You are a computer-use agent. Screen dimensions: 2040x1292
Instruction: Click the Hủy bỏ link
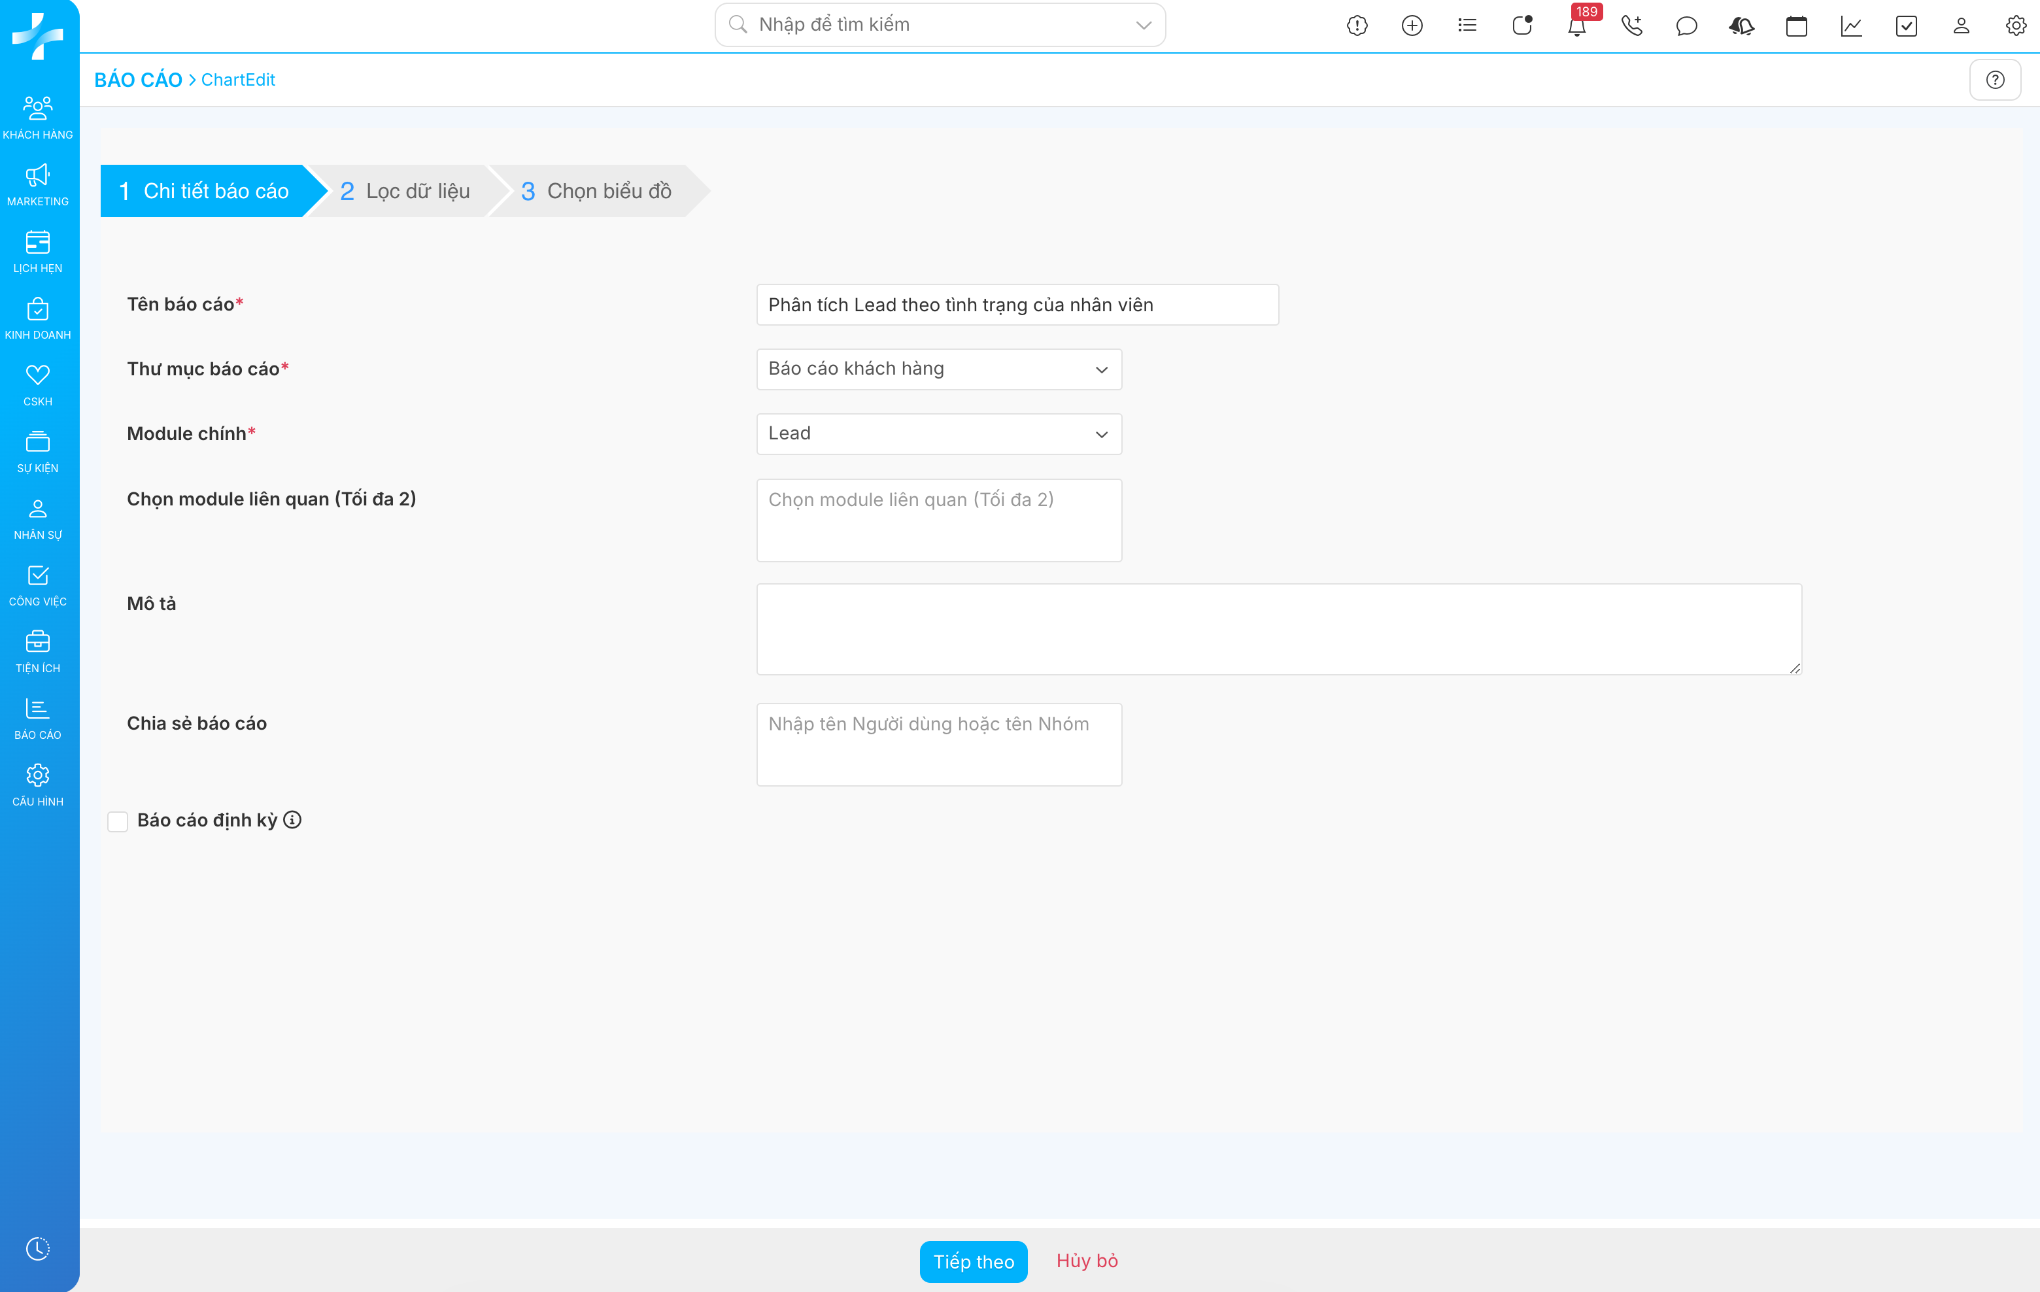pyautogui.click(x=1087, y=1261)
